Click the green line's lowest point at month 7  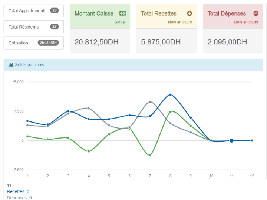tap(150, 155)
